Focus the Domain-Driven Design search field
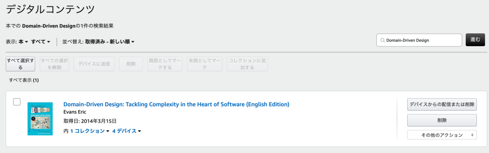The width and height of the screenshot is (489, 153). pyautogui.click(x=419, y=40)
